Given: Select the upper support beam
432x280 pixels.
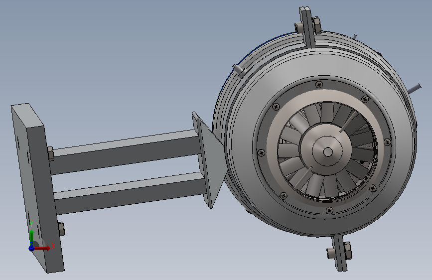Looking at the screenshot, I should [126, 153].
